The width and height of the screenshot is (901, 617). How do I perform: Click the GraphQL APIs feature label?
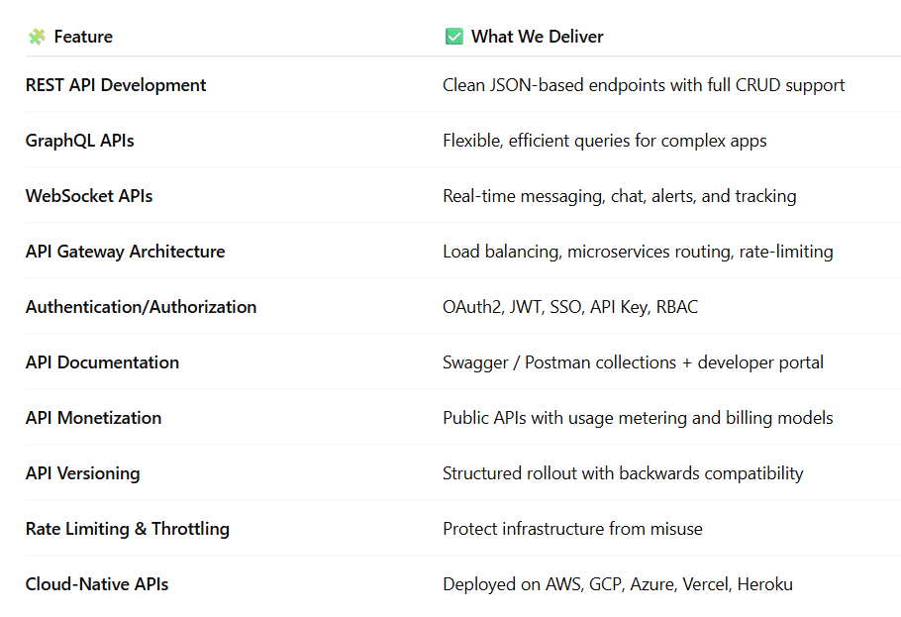click(80, 141)
